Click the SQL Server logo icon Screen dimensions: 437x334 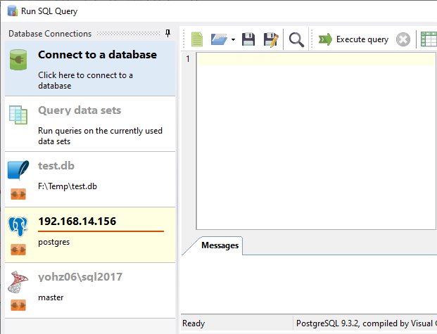pyautogui.click(x=18, y=282)
